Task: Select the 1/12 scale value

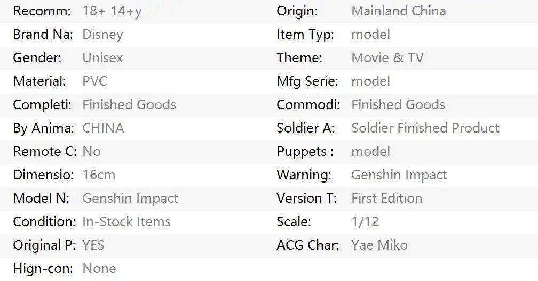Action: (x=365, y=222)
